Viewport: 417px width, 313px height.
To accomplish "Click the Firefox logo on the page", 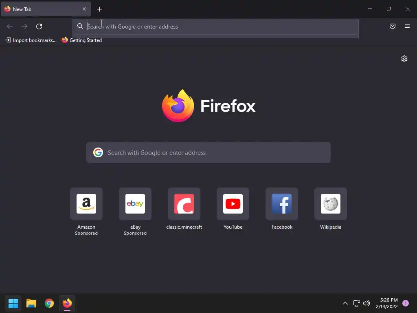I will (x=178, y=106).
